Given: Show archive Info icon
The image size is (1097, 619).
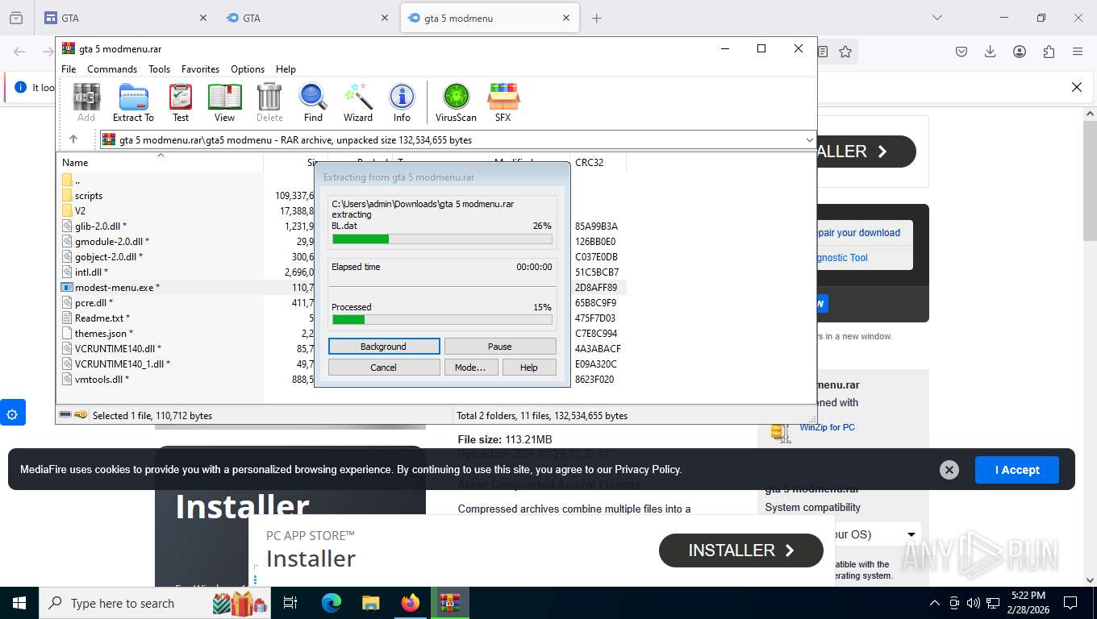Looking at the screenshot, I should coord(402,102).
